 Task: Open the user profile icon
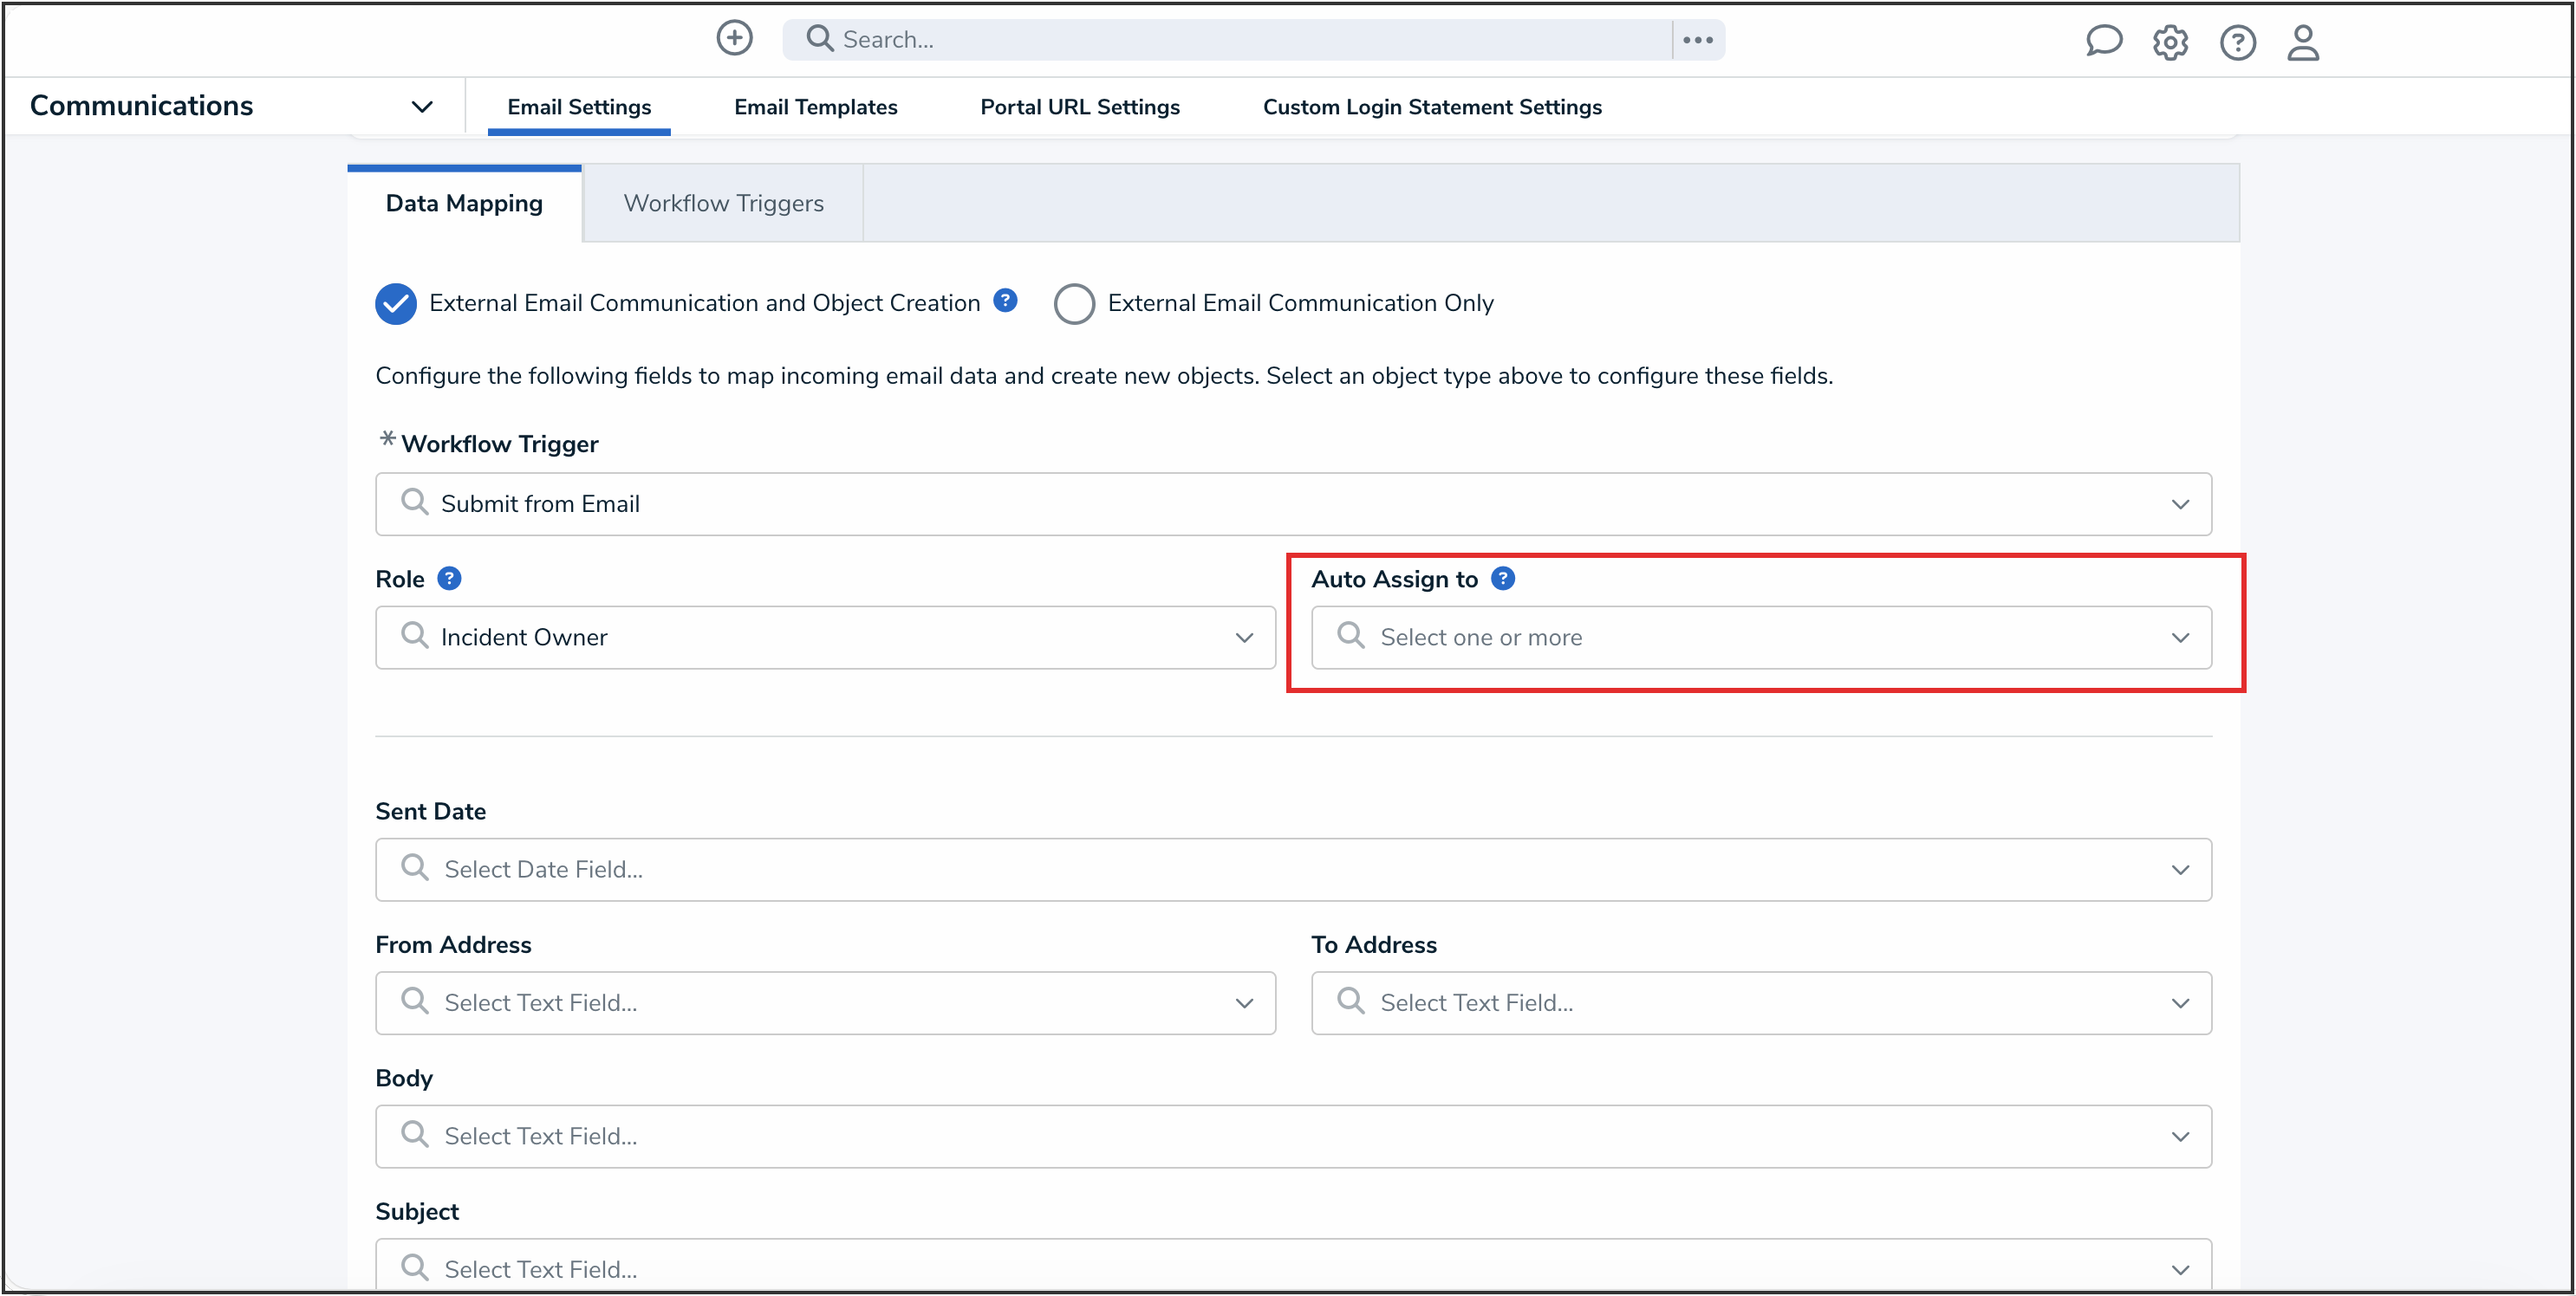2303,42
